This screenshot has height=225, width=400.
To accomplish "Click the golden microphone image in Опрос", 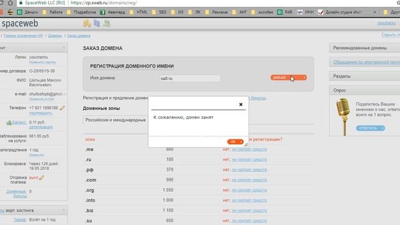I will pos(343,117).
